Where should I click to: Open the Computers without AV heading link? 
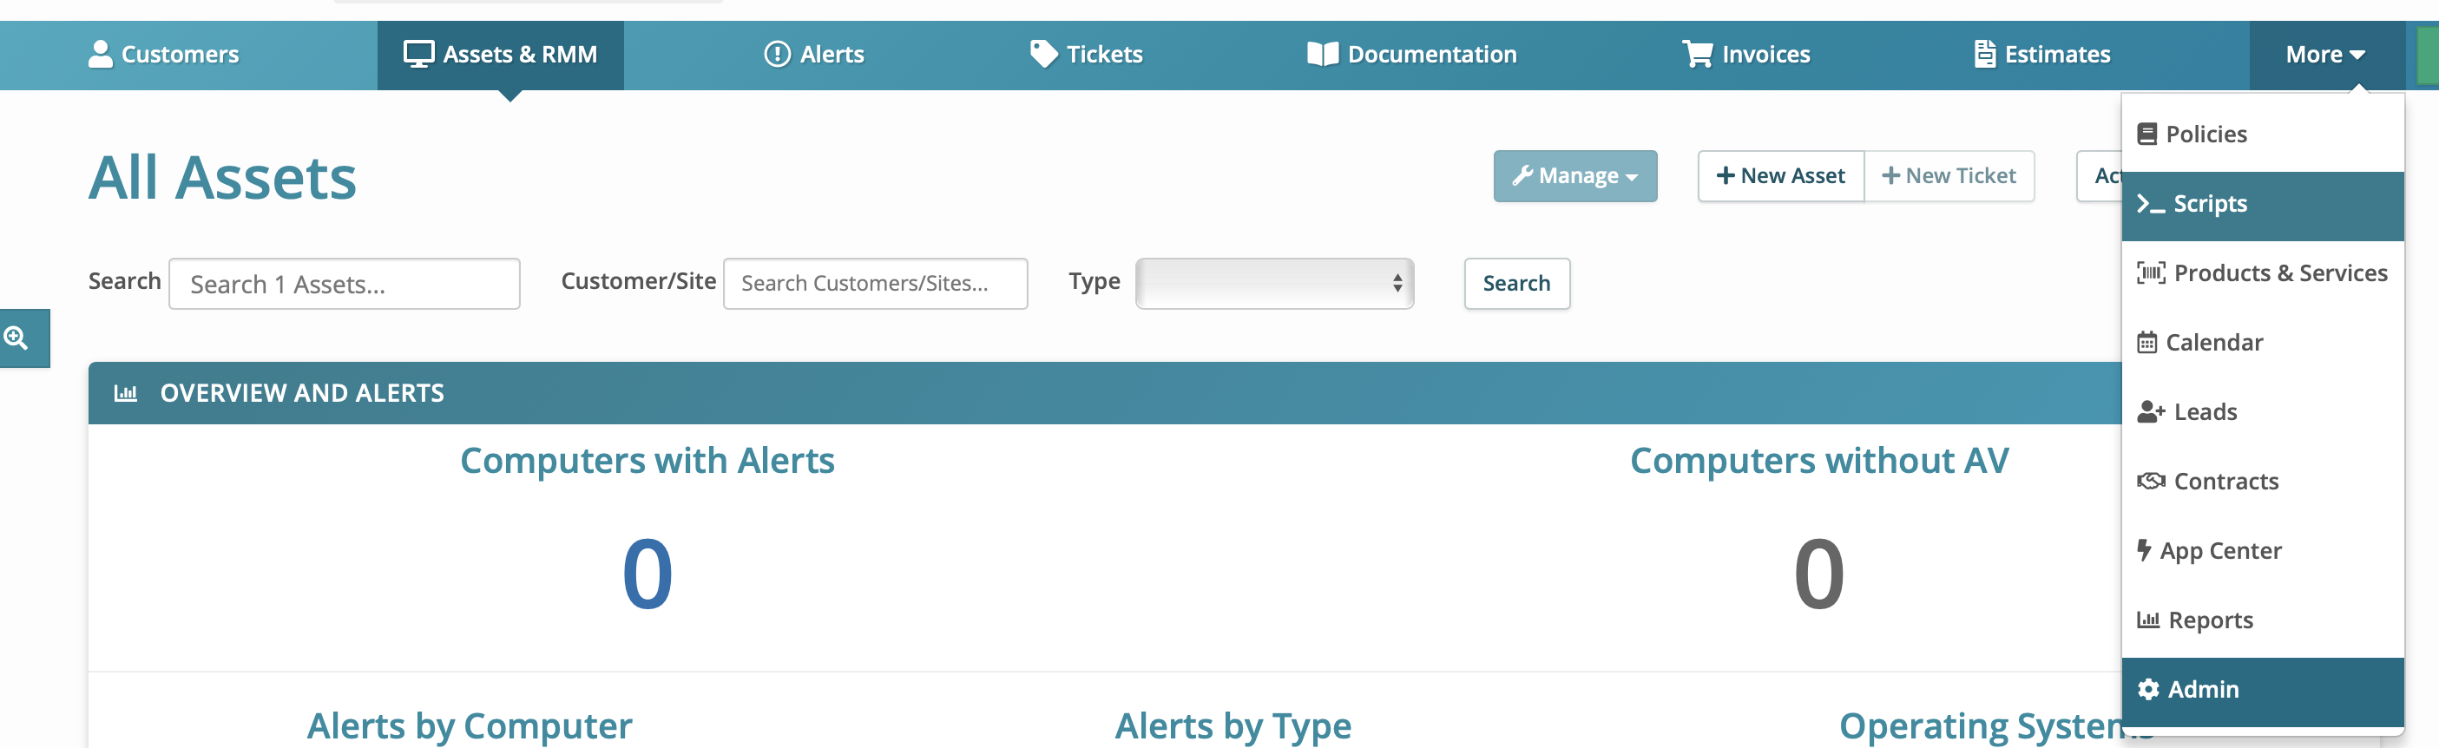(1819, 461)
